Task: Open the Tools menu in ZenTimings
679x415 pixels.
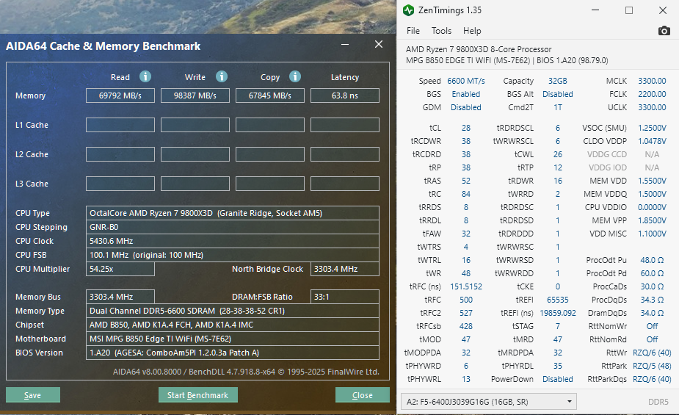Action: pyautogui.click(x=441, y=31)
